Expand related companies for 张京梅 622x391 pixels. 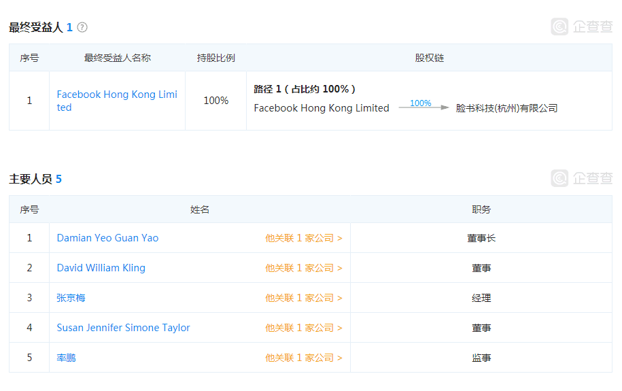303,298
